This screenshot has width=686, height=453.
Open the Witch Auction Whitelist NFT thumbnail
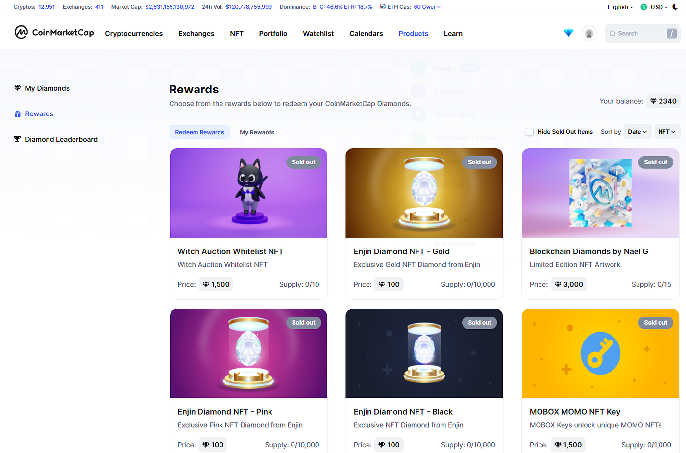tap(248, 193)
